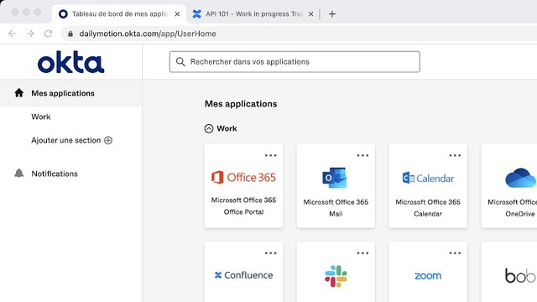Focus the Rechercher dans vos applications field
The image size is (537, 302).
(x=295, y=61)
